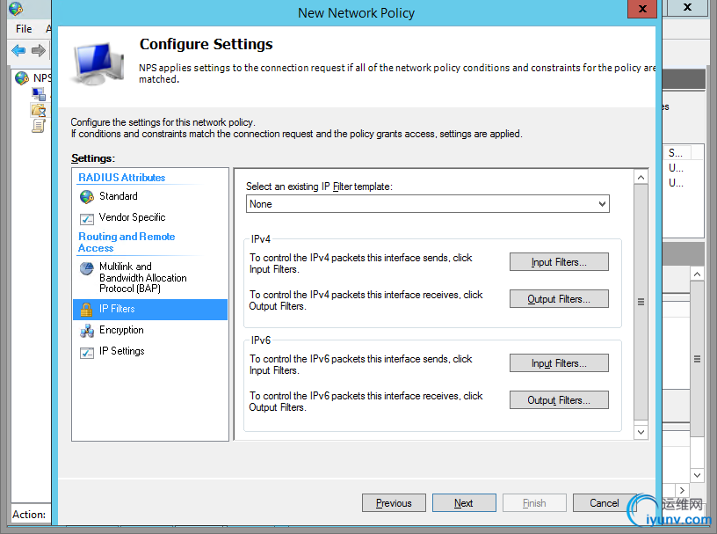Click the forward arrow in the toolbar
Image resolution: width=717 pixels, height=534 pixels.
pos(38,51)
